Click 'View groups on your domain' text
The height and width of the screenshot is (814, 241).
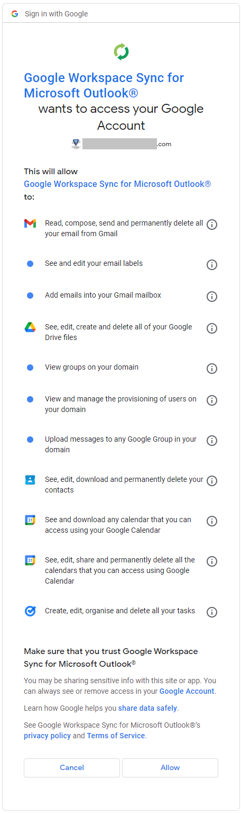pyautogui.click(x=91, y=367)
